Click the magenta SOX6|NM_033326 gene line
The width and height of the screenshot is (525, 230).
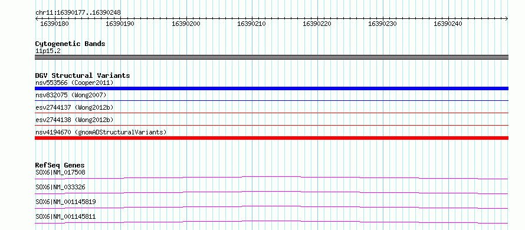pos(271,192)
